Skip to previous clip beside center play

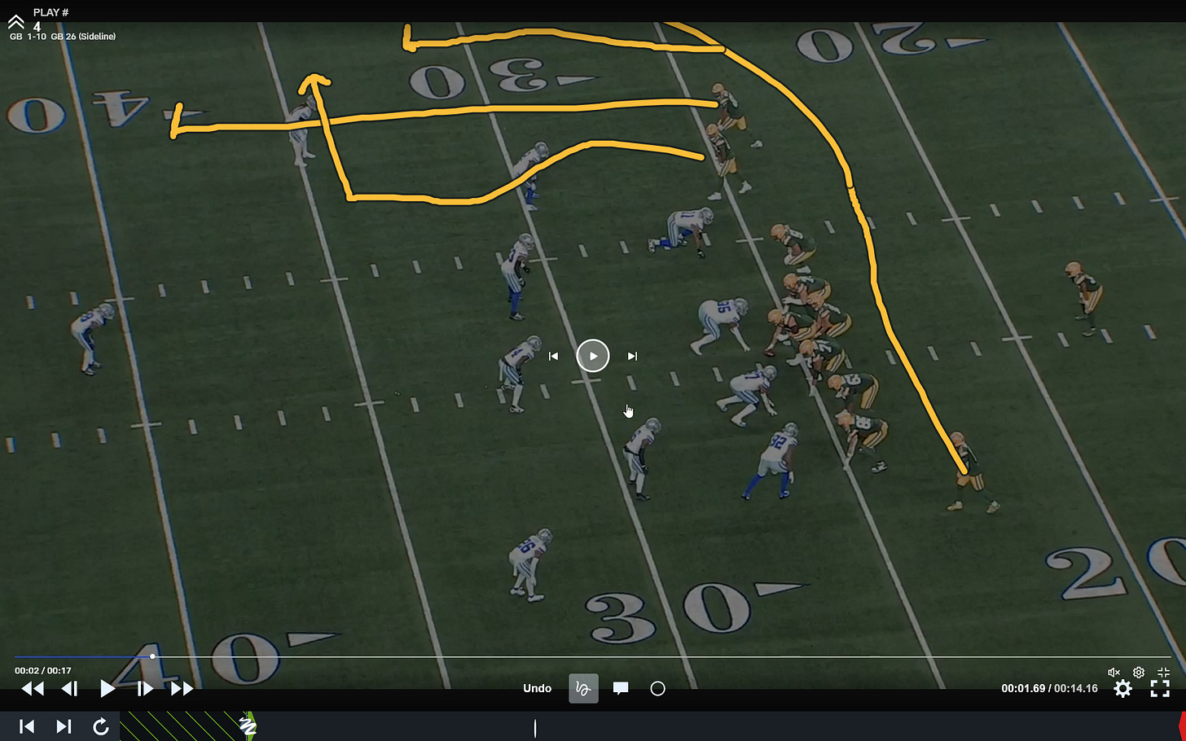click(553, 356)
